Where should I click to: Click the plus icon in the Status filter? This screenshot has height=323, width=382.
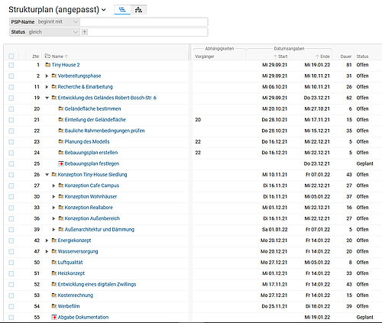[85, 32]
